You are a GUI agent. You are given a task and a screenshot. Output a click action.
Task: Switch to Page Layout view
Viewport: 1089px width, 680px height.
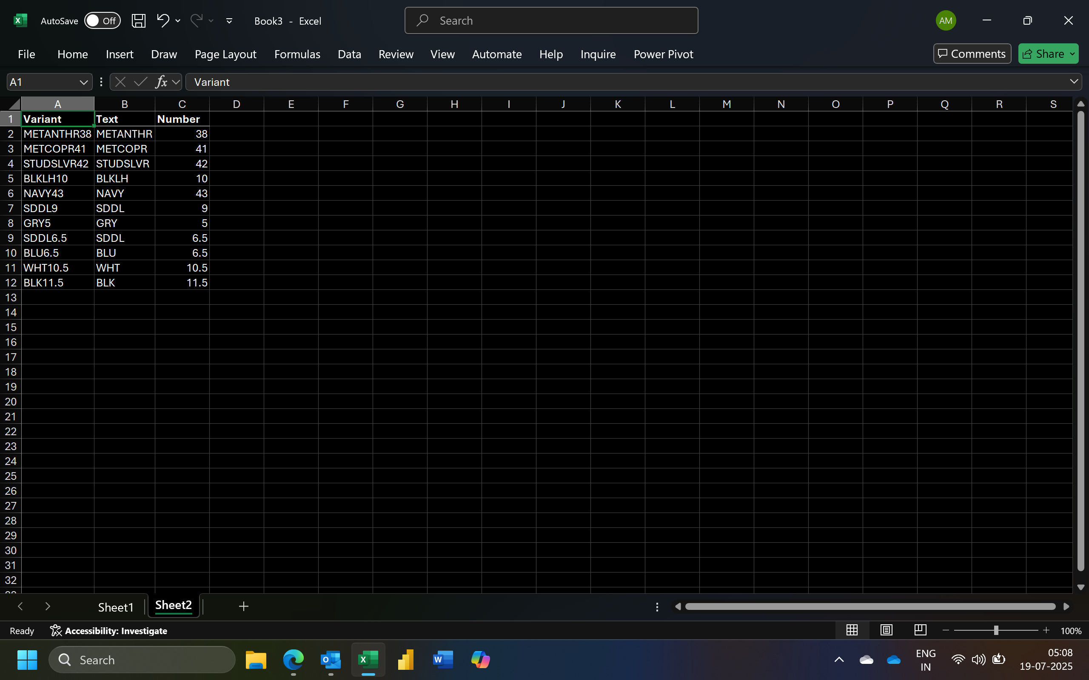[886, 630]
